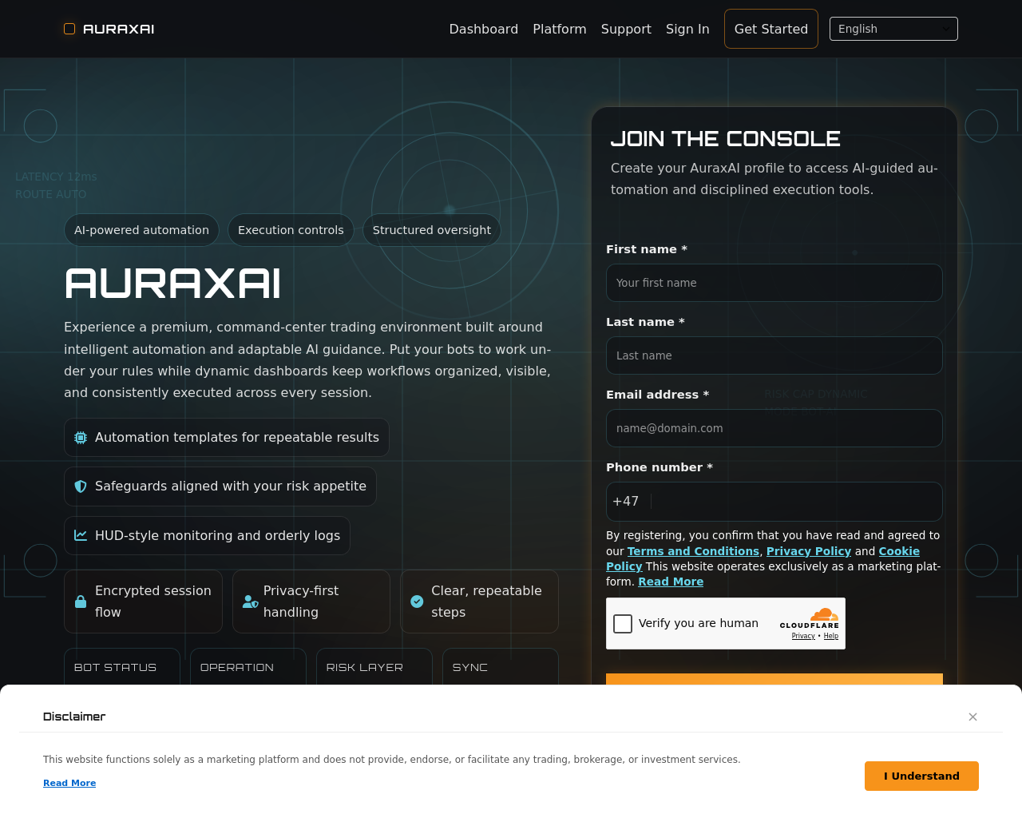Viewport: 1022px width, 818px height.
Task: Select Sign In in the navigation bar
Action: pos(687,29)
